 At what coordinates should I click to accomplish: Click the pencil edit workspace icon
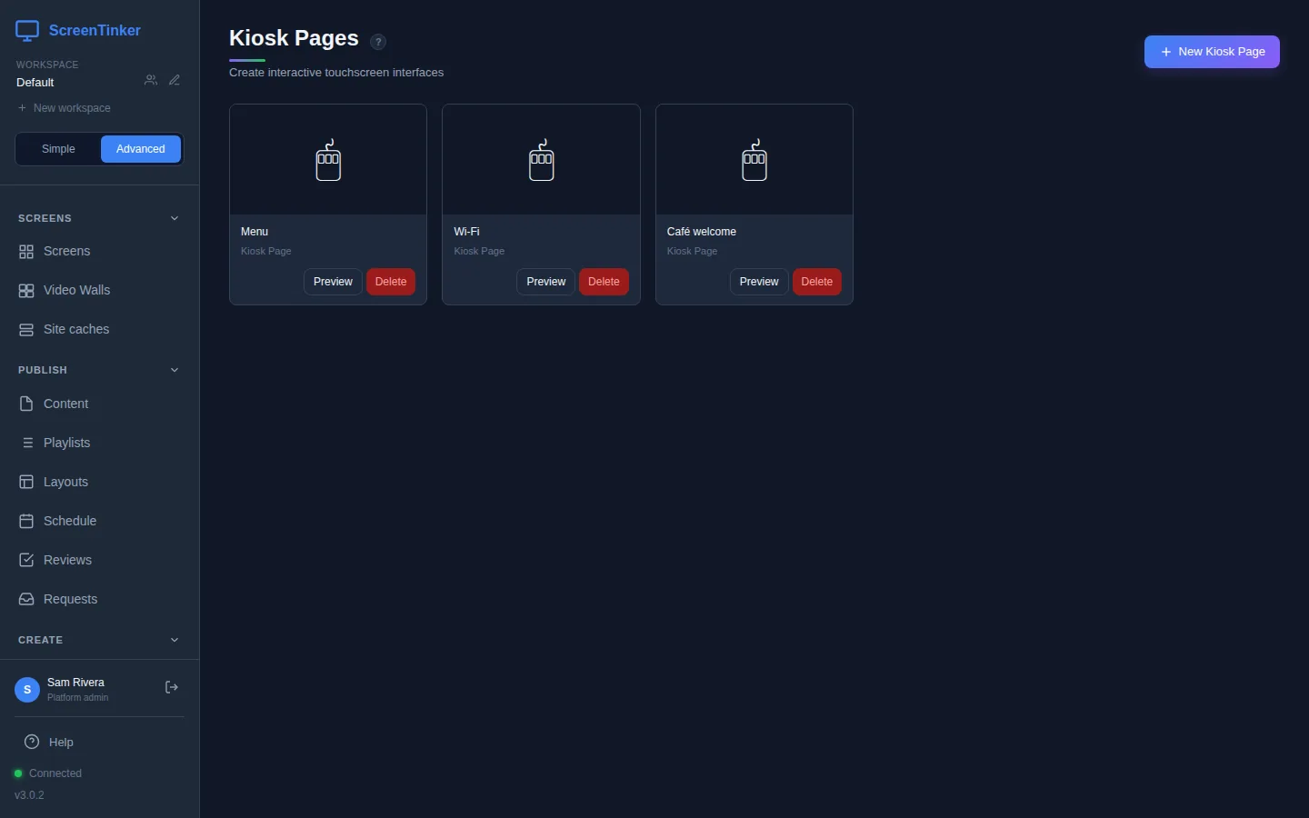(175, 80)
